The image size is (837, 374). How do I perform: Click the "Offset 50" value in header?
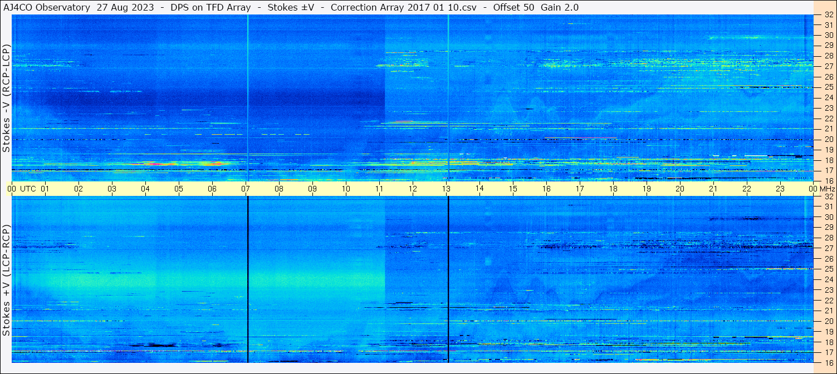(514, 7)
